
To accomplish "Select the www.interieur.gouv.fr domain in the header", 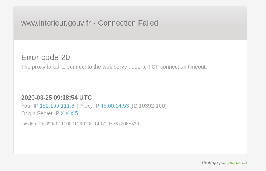I will (56, 23).
